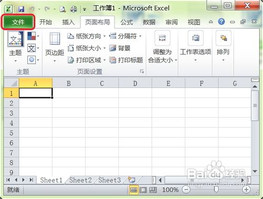Click the Quick Print icon in quick access toolbar
The width and height of the screenshot is (263, 199).
[74, 9]
